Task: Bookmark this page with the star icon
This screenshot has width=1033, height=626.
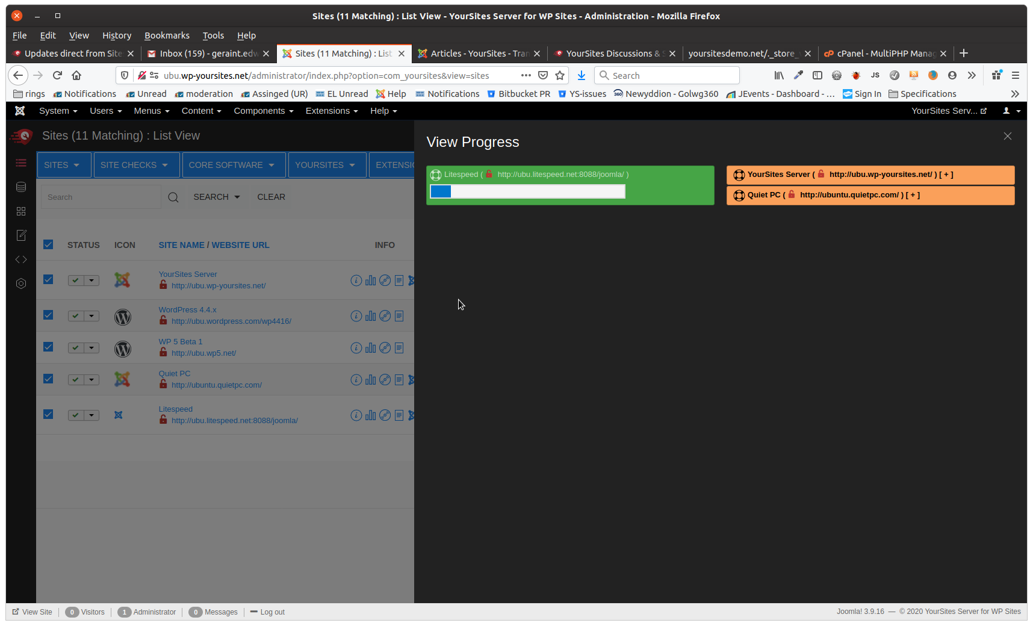Action: (560, 75)
